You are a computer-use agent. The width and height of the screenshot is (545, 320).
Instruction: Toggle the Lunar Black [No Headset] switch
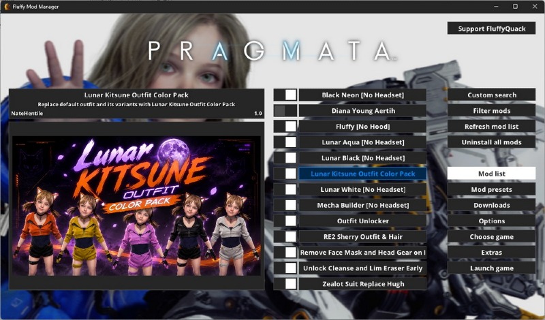(x=285, y=158)
